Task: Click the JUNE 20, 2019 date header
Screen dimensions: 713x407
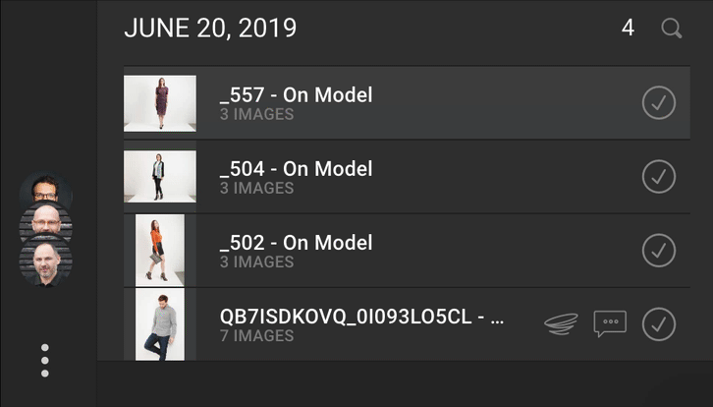Action: tap(210, 29)
